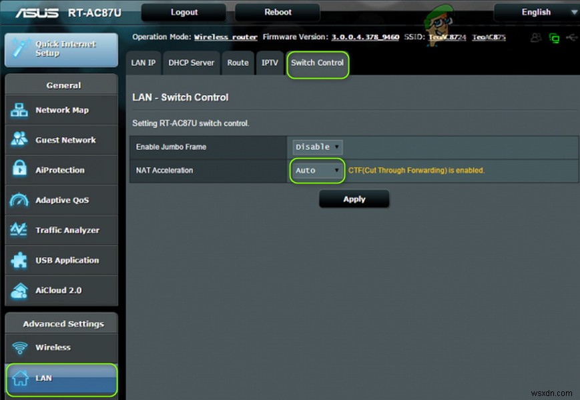Open the Enable Jumbo Frame dropdown
Image resolution: width=580 pixels, height=400 pixels.
(x=318, y=147)
